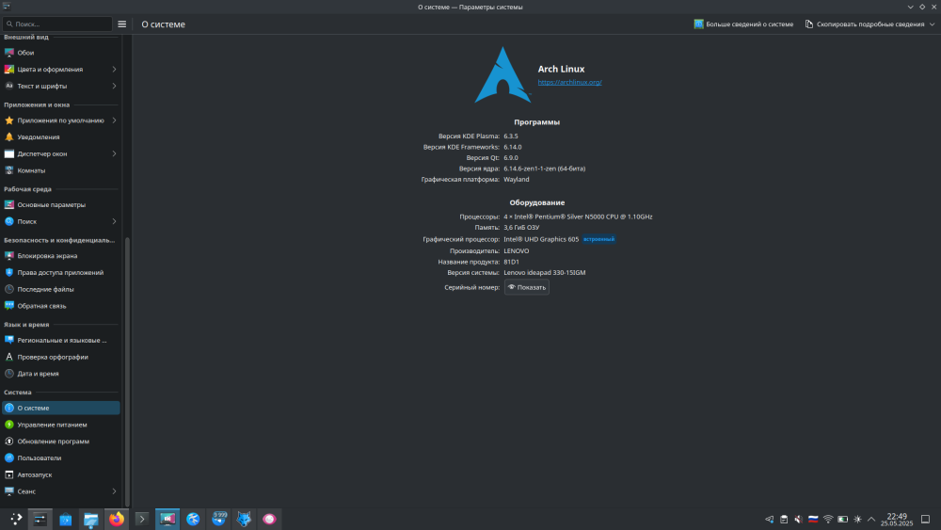Click the Цвета и оформления icon
This screenshot has height=530, width=941.
9,70
